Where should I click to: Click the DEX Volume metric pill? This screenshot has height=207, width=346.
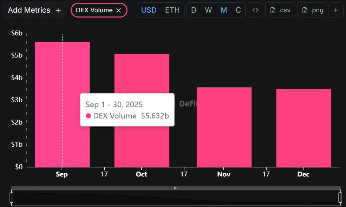click(x=95, y=10)
